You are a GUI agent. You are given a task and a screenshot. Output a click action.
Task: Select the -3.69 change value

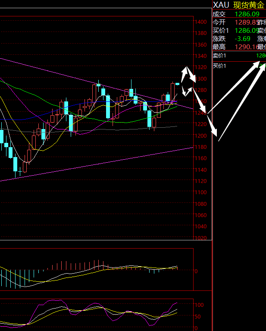click(243, 39)
